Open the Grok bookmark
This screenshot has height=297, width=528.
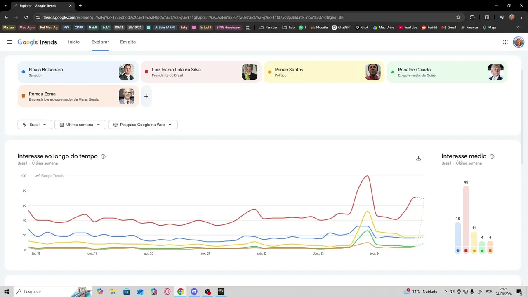coord(362,28)
